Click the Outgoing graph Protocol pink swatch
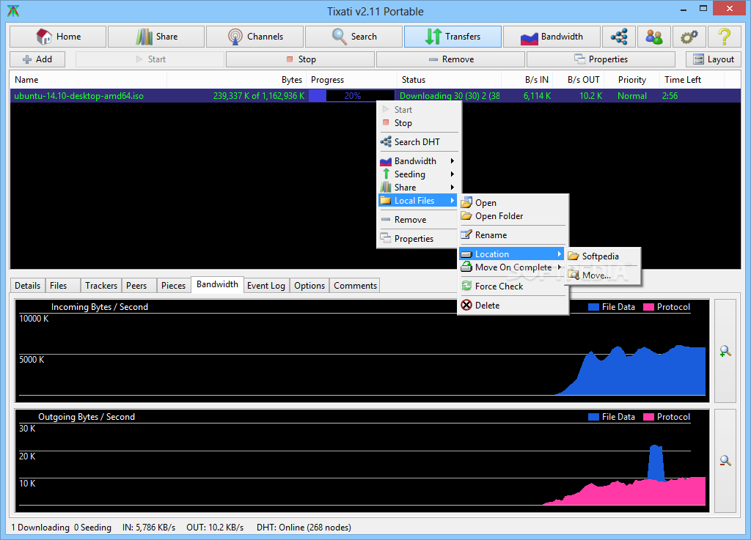Screen dimensions: 751x540 (x=648, y=417)
